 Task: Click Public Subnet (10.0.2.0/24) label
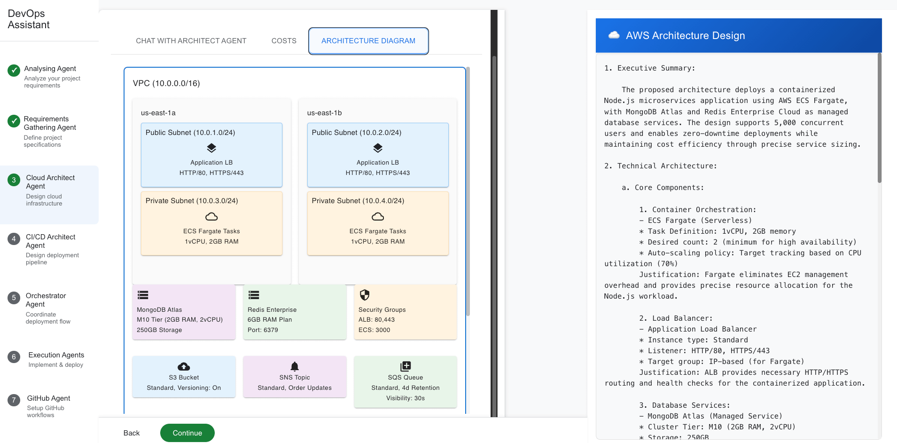[357, 133]
